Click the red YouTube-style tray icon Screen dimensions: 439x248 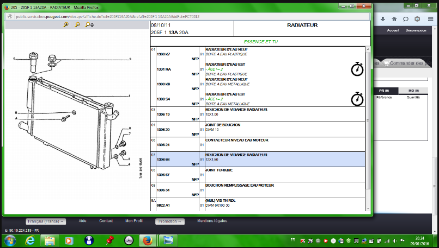(326, 241)
